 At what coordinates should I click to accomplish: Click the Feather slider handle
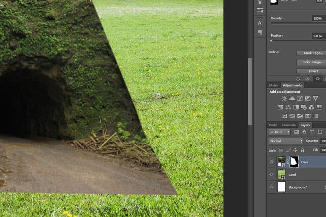point(271,40)
